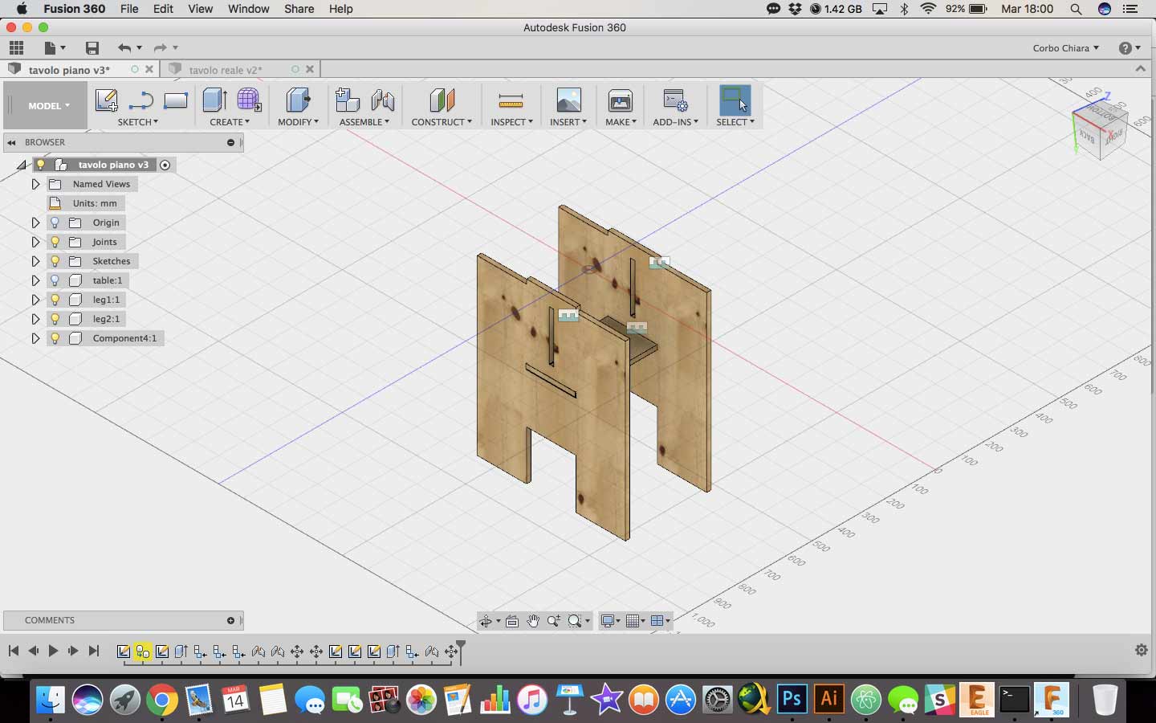Viewport: 1156px width, 723px height.
Task: Click the New Component assemble icon
Action: coord(347,100)
